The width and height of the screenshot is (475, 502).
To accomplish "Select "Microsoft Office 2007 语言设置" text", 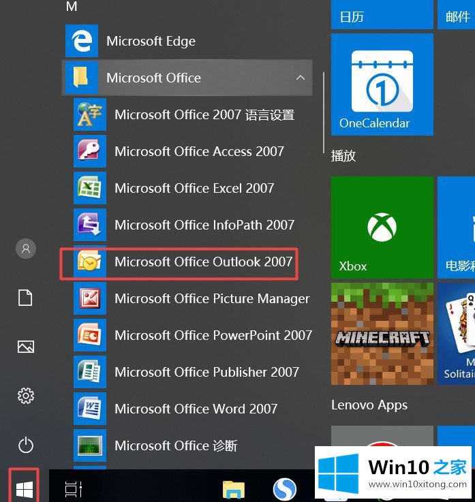I will pos(204,114).
